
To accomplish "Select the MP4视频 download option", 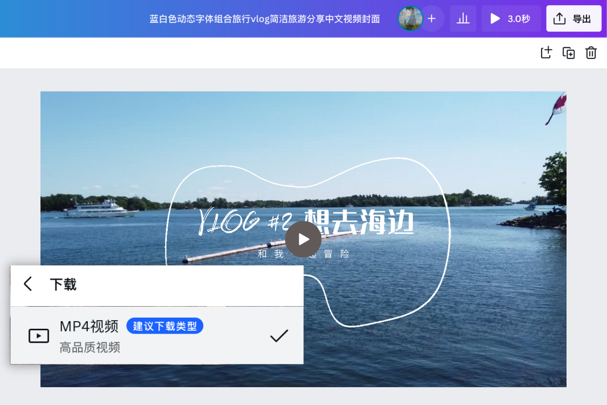I will 157,336.
